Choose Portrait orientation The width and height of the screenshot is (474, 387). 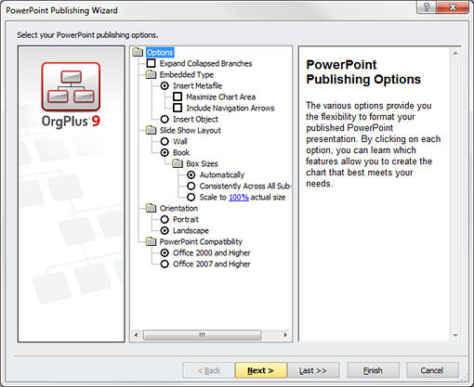point(165,219)
